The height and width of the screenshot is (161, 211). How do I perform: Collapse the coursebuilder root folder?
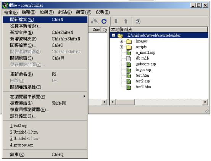coord(113,35)
